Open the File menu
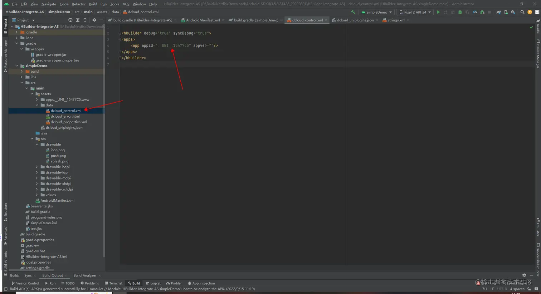541x294 pixels. 15,4
